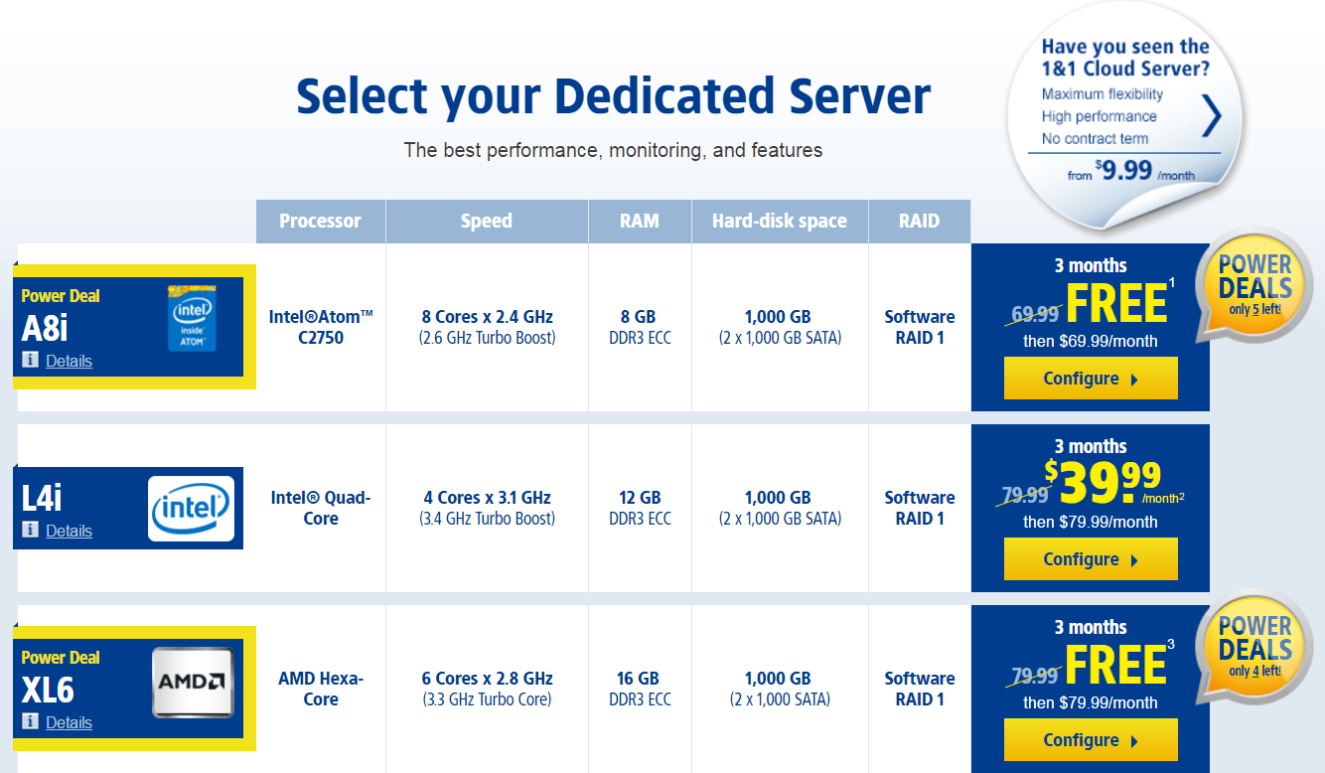Open the info icon beside A8i Details
Screen dimensions: 1325x773
(x=28, y=361)
